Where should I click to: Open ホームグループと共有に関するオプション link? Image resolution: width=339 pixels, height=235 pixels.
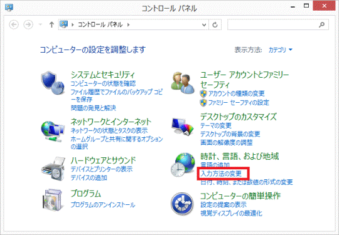(x=117, y=143)
